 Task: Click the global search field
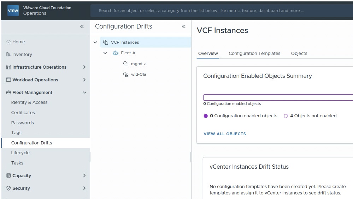222,11
